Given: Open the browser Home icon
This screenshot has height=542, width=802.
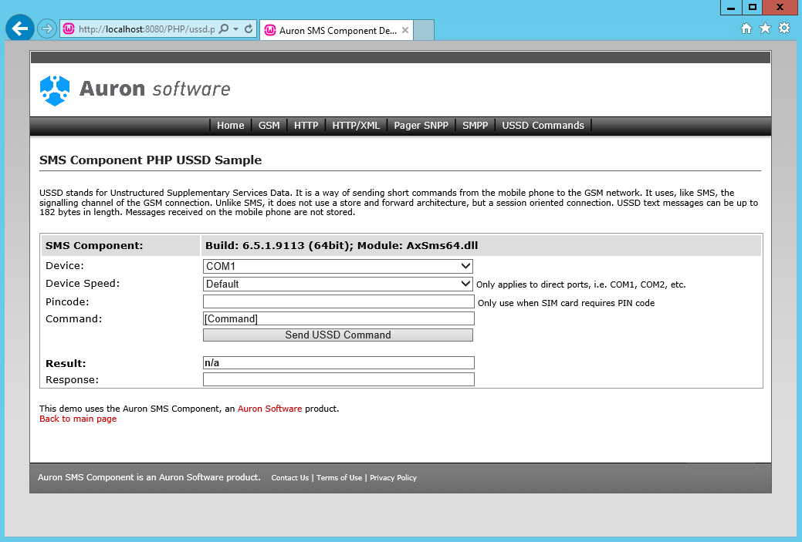Looking at the screenshot, I should [746, 29].
